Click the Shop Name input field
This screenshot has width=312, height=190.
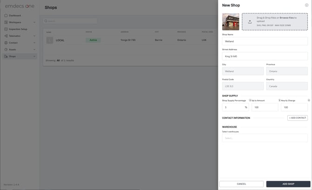pyautogui.click(x=265, y=41)
